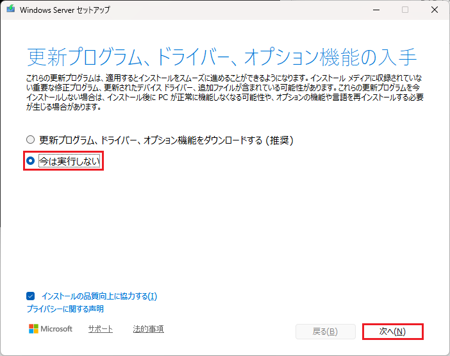The image size is (450, 356).
Task: Select the 今は実行しない radio circle
Action: (30, 161)
